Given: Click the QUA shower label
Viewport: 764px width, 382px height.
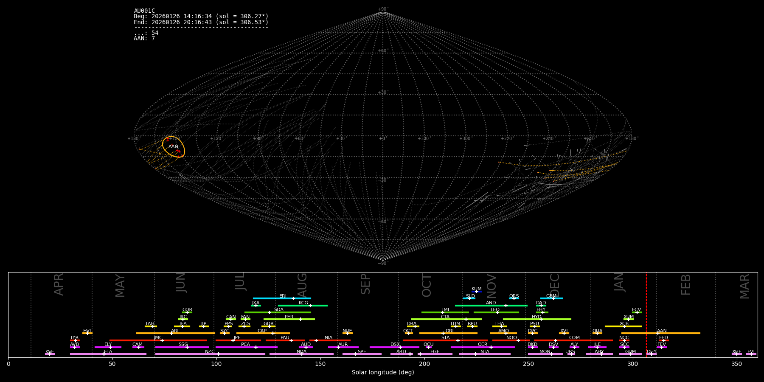Looking at the screenshot, I should tap(598, 331).
